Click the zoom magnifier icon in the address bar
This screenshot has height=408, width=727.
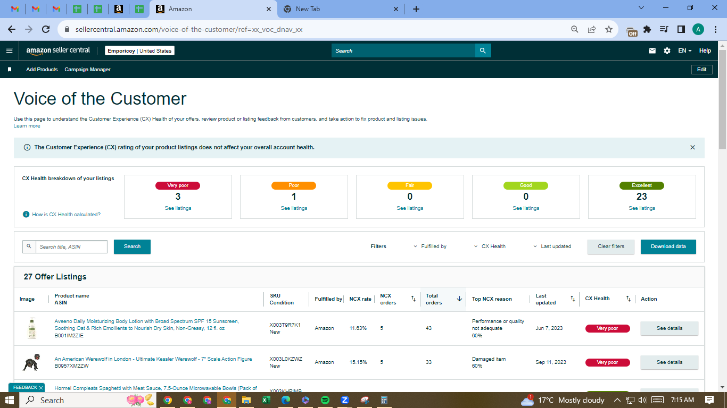575,30
